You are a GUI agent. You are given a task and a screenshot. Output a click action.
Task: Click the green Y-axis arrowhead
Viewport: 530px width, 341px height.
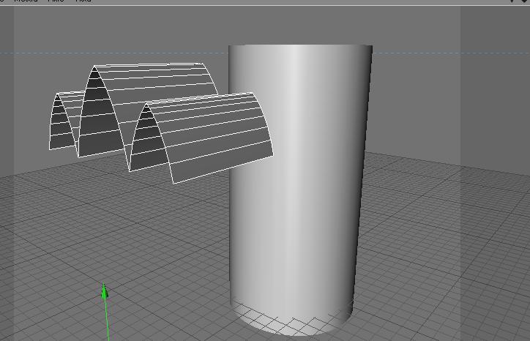tap(104, 291)
